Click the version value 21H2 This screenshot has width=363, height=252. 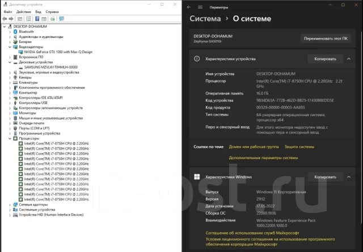[261, 199]
